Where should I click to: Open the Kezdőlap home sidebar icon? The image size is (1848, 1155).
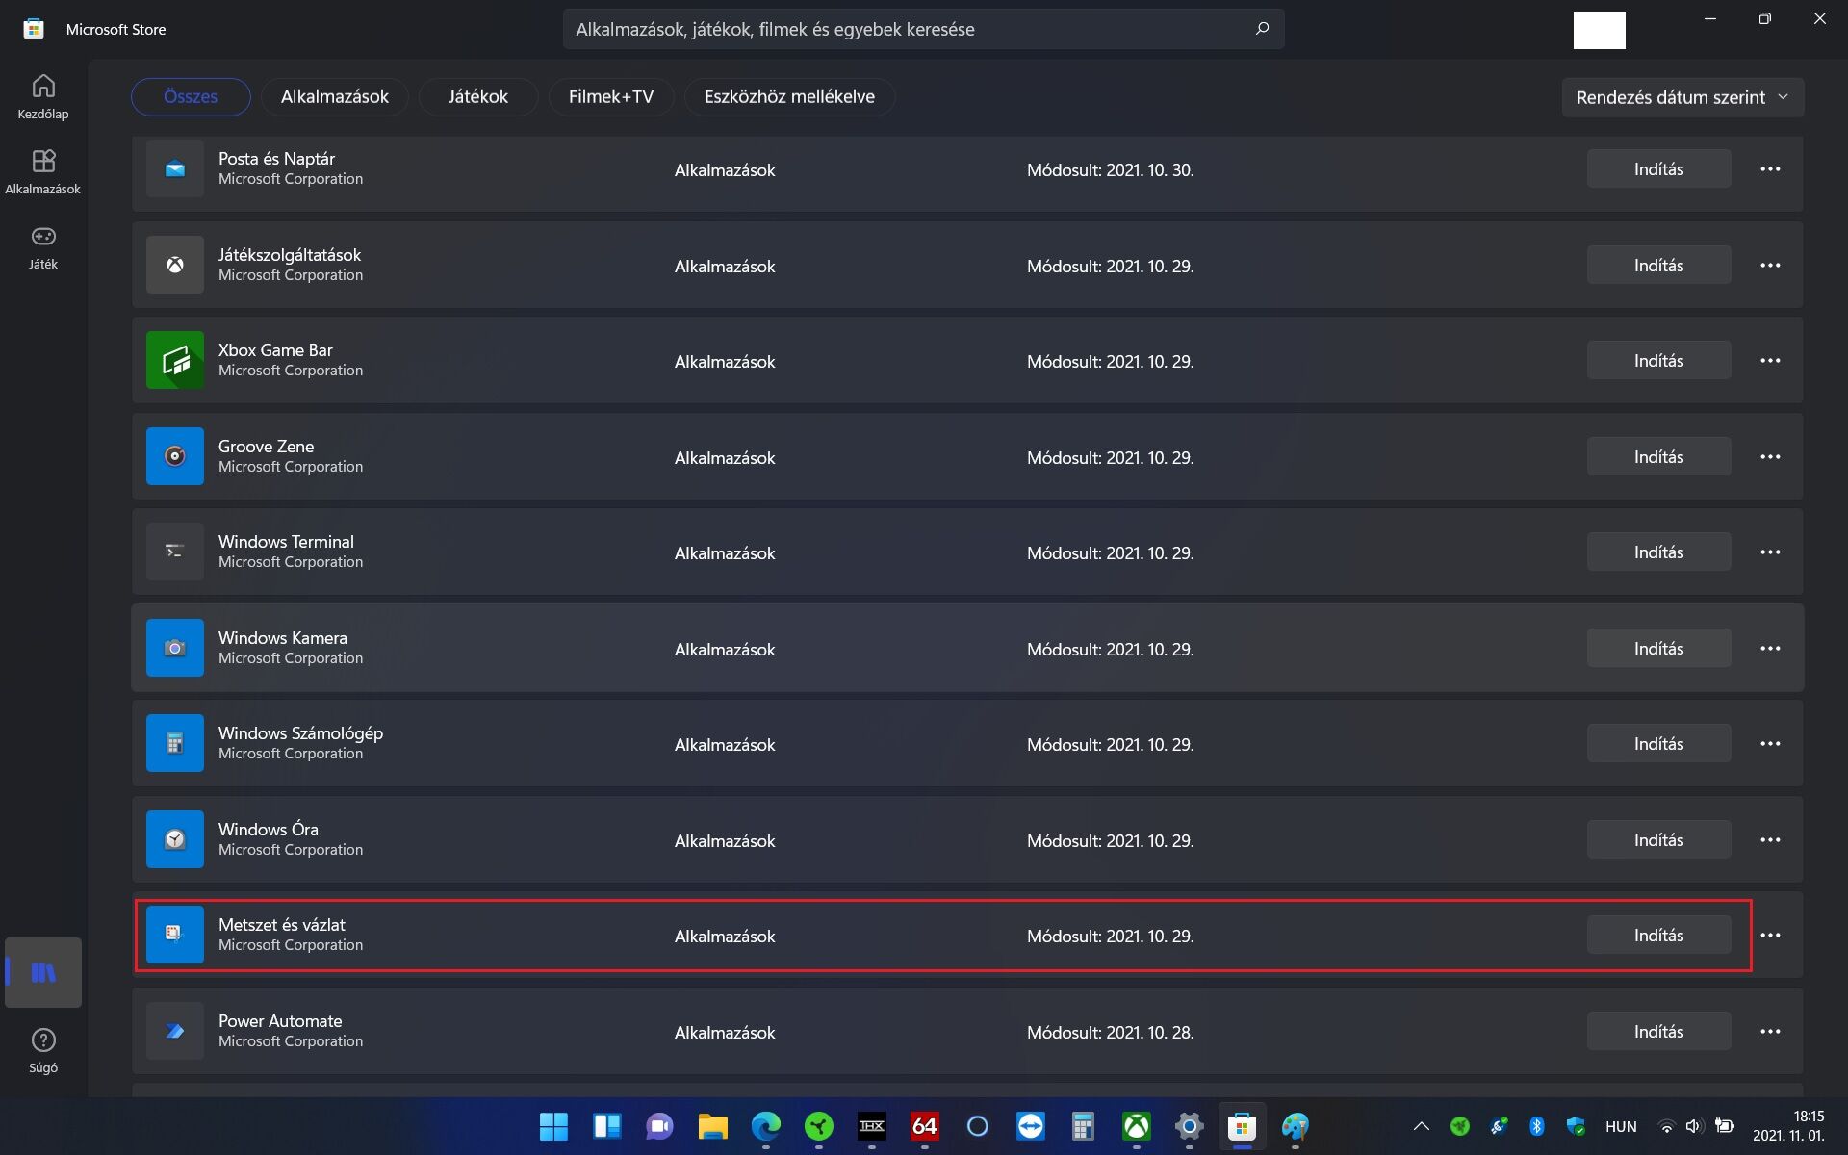pyautogui.click(x=43, y=96)
